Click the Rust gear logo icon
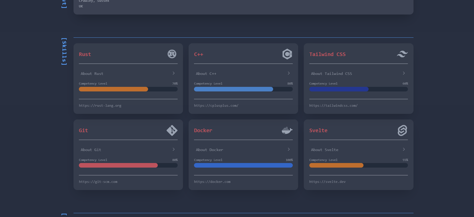 (x=172, y=54)
